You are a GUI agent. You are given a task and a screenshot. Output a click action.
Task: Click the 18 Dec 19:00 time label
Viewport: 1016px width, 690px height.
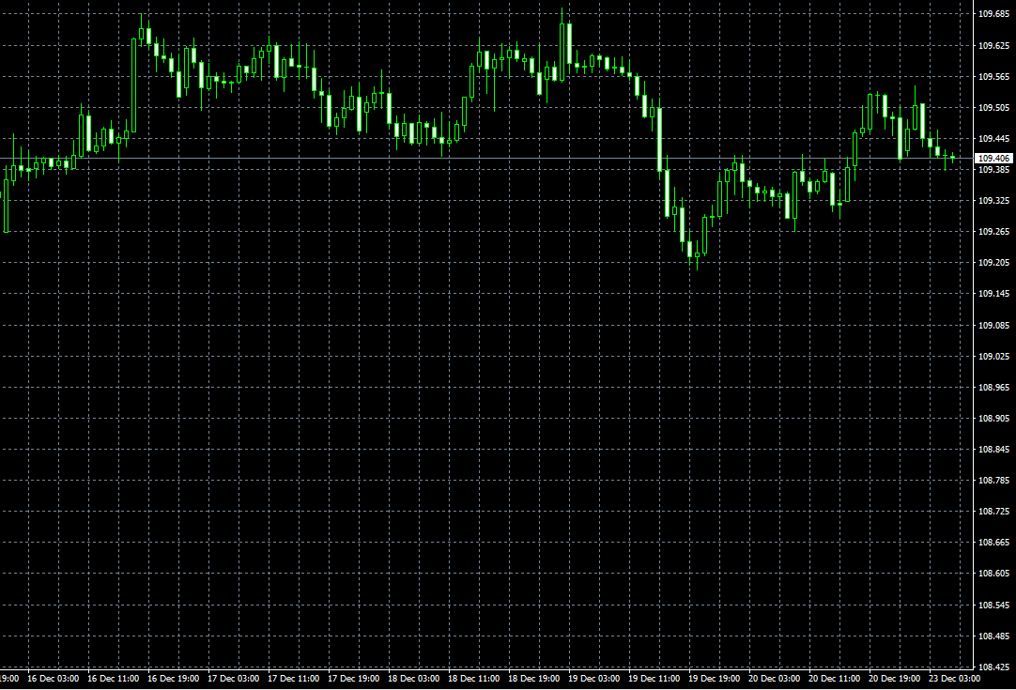pyautogui.click(x=534, y=679)
